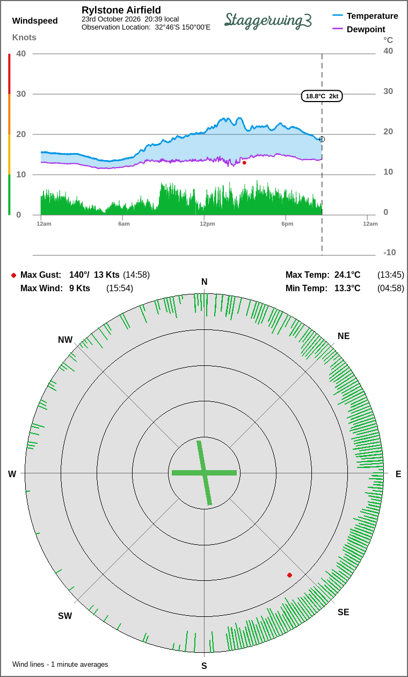Click the Windspeed heading
Viewport: 408px width, 677px height.
[35, 21]
